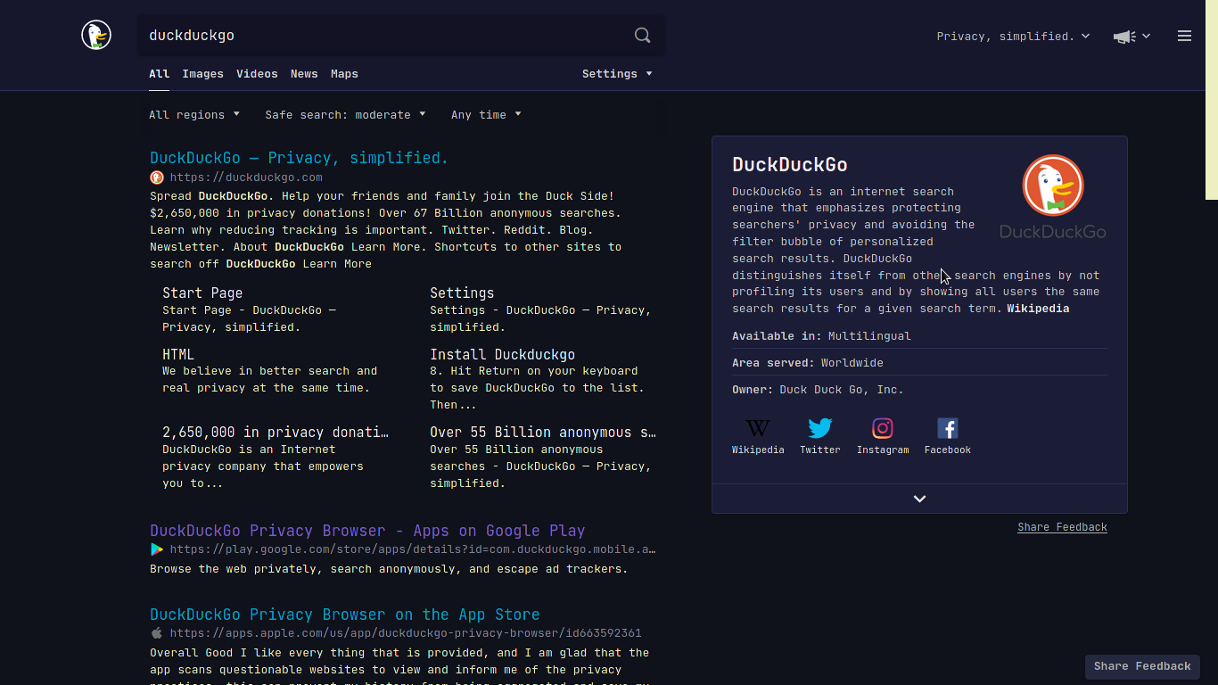This screenshot has width=1218, height=685.
Task: Click underlined Share Feedback under info panel
Action: (x=1062, y=527)
